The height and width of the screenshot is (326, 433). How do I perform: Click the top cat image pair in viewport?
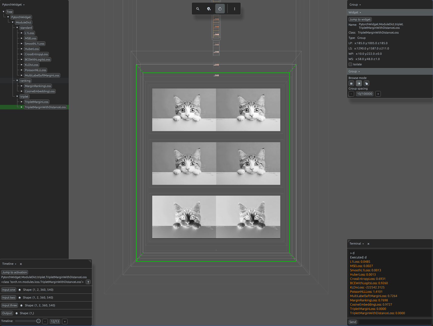[216, 110]
